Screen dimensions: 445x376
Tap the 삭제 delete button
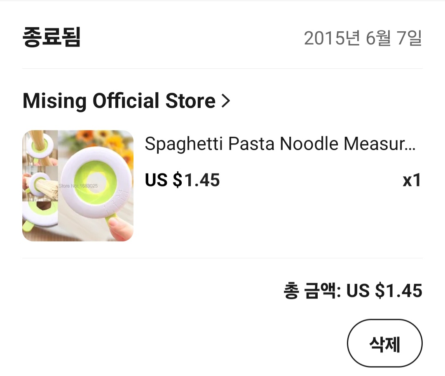pyautogui.click(x=384, y=343)
